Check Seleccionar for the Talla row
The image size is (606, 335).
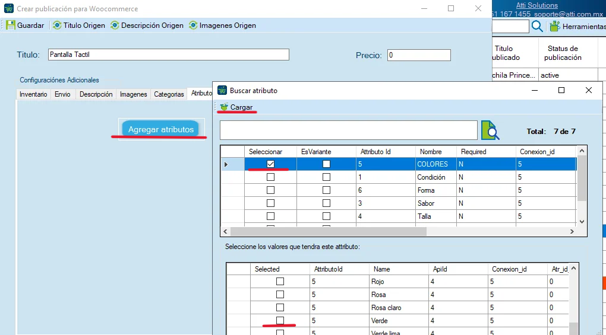270,216
